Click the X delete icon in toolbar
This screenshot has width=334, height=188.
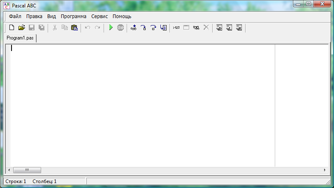click(x=206, y=27)
